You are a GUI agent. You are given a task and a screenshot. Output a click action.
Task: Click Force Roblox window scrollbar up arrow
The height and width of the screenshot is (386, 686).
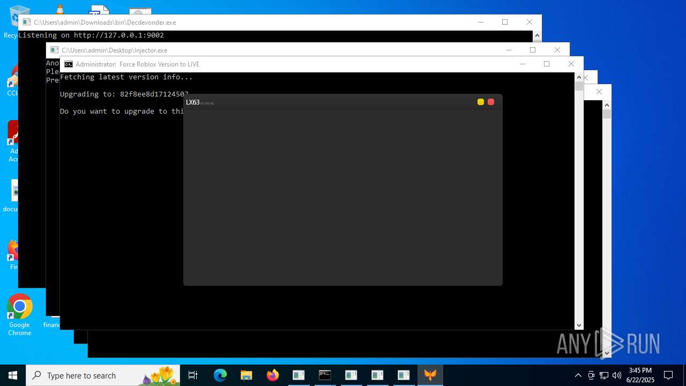pos(579,77)
